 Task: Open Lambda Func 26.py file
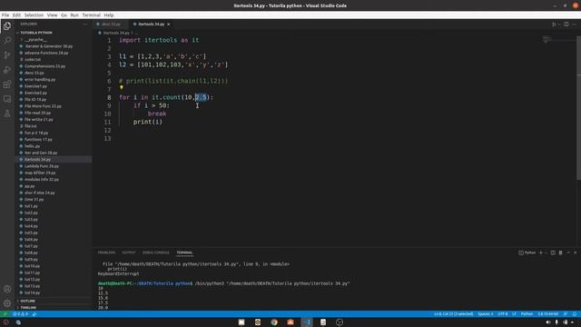pyautogui.click(x=42, y=166)
